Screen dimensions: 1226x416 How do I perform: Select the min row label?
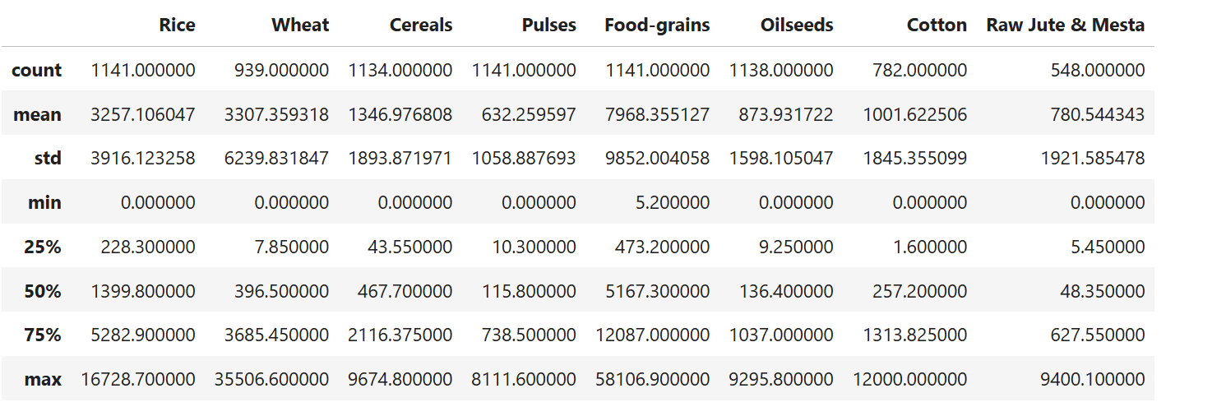pyautogui.click(x=44, y=202)
